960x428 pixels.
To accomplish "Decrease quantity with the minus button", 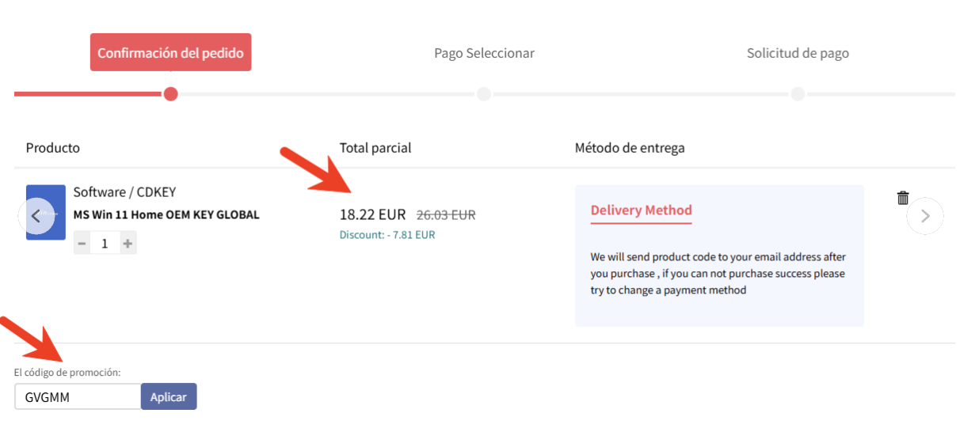I will coord(82,244).
